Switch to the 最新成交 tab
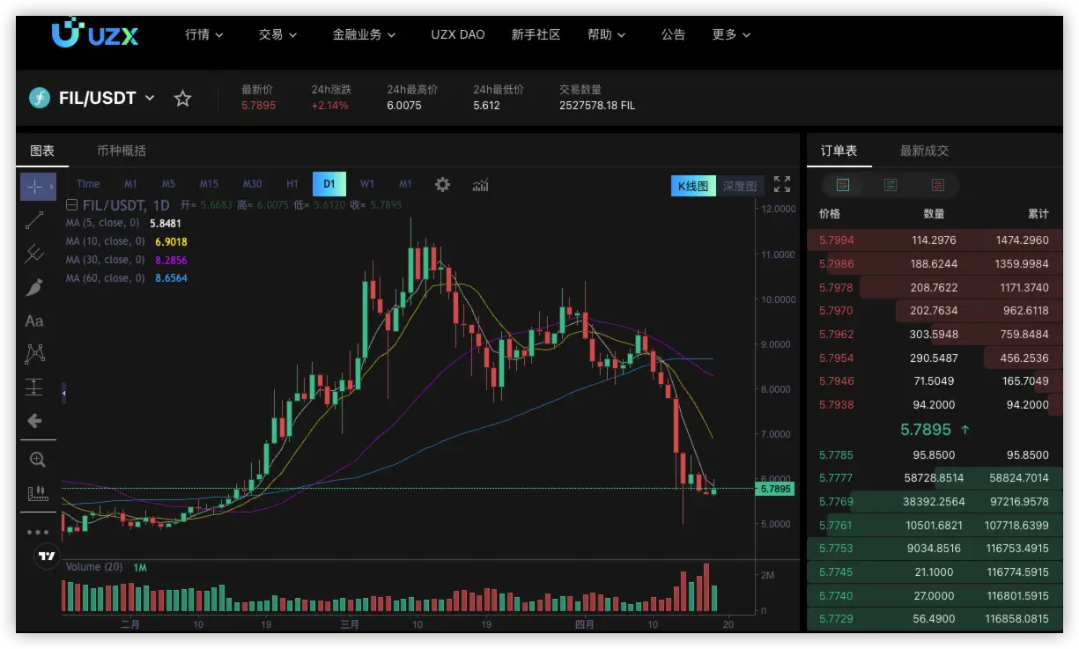 [x=924, y=151]
